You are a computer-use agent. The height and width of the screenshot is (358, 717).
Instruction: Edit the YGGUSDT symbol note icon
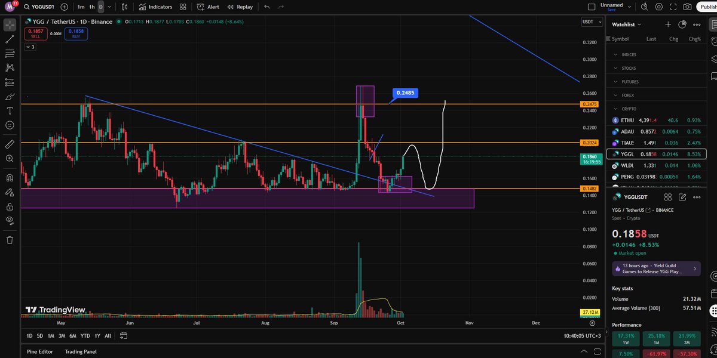[x=682, y=196]
